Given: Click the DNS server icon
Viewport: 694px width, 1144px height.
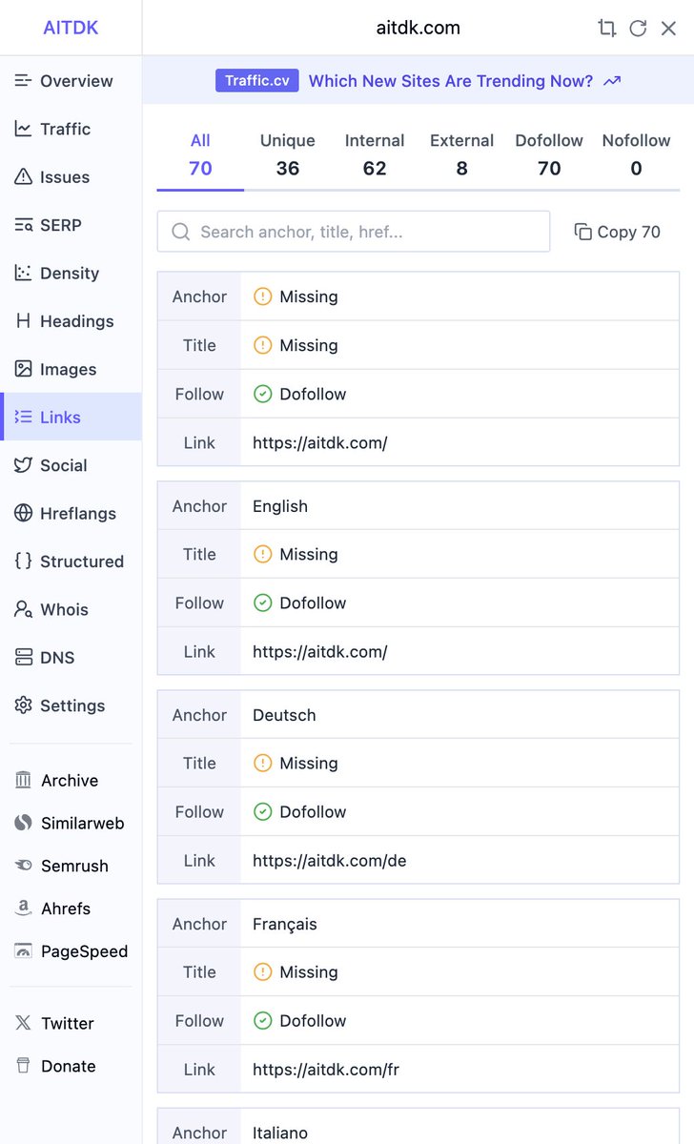Looking at the screenshot, I should (23, 657).
